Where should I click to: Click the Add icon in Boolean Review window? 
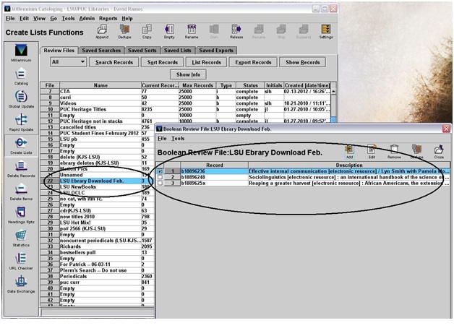(350, 151)
